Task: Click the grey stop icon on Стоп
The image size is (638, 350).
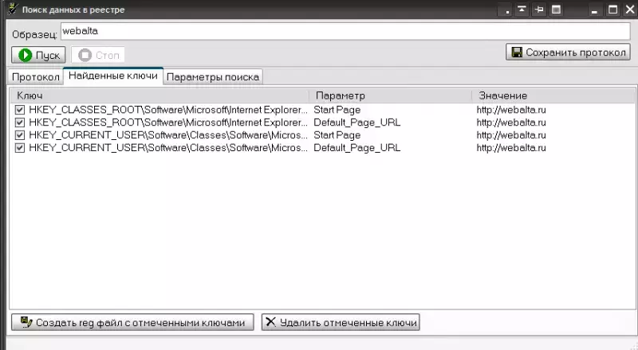Action: [x=85, y=55]
